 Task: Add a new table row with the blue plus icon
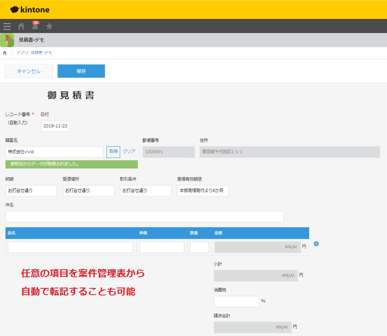316,245
